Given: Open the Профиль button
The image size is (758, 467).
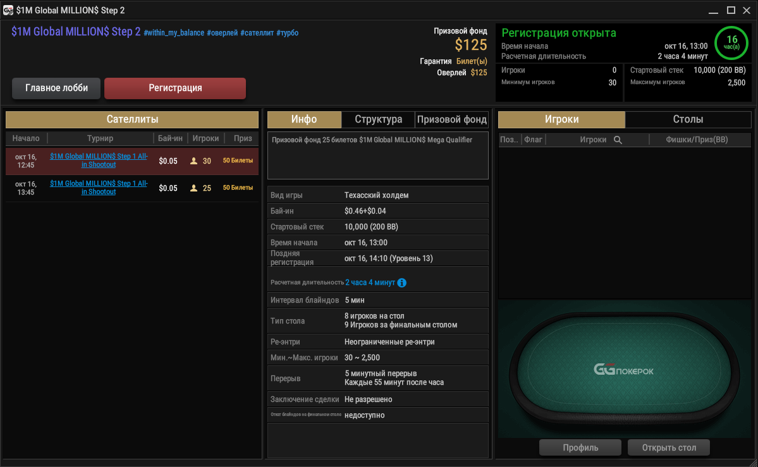Looking at the screenshot, I should tap(580, 447).
